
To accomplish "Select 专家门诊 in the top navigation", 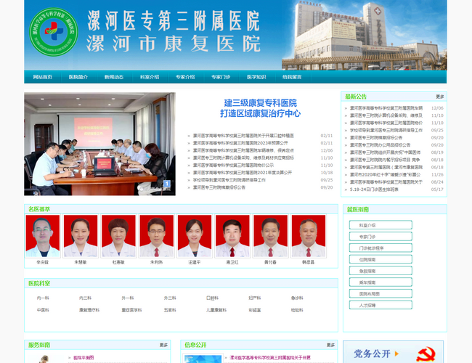I will [221, 77].
